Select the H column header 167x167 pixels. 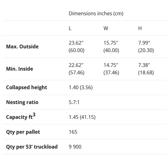(140, 28)
